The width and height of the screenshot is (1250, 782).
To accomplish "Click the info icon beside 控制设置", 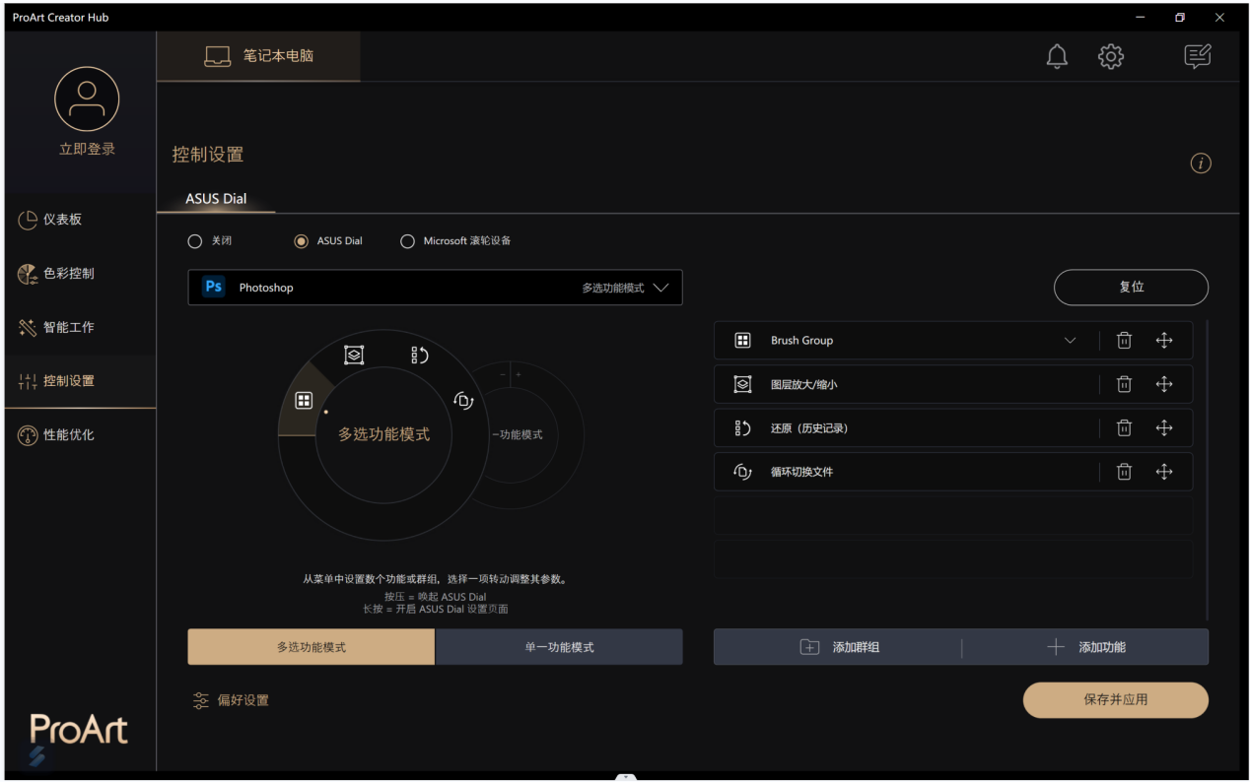I will click(x=1200, y=163).
